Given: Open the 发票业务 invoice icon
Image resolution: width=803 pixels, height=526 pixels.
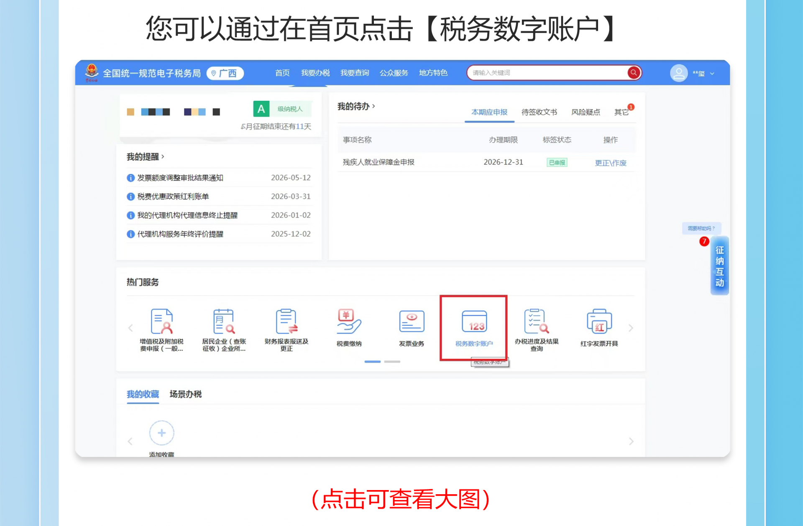Looking at the screenshot, I should 412,321.
